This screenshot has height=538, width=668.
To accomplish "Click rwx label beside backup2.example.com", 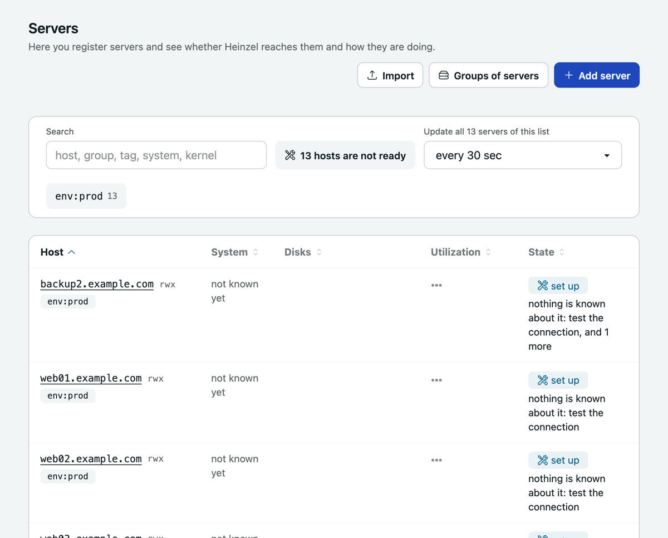I will pyautogui.click(x=168, y=285).
